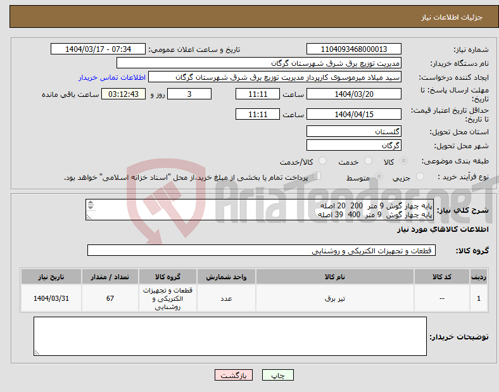
Task: Click the استان محل تحویل field گلستان
Action: [354, 132]
